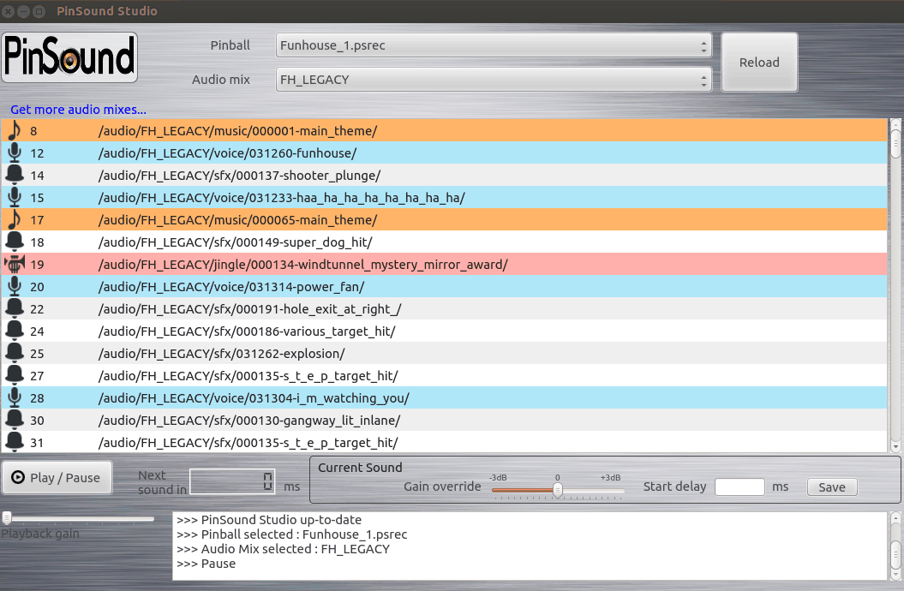This screenshot has height=591, width=904.
Task: Click the number 19 in the jingle row
Action: tap(38, 265)
